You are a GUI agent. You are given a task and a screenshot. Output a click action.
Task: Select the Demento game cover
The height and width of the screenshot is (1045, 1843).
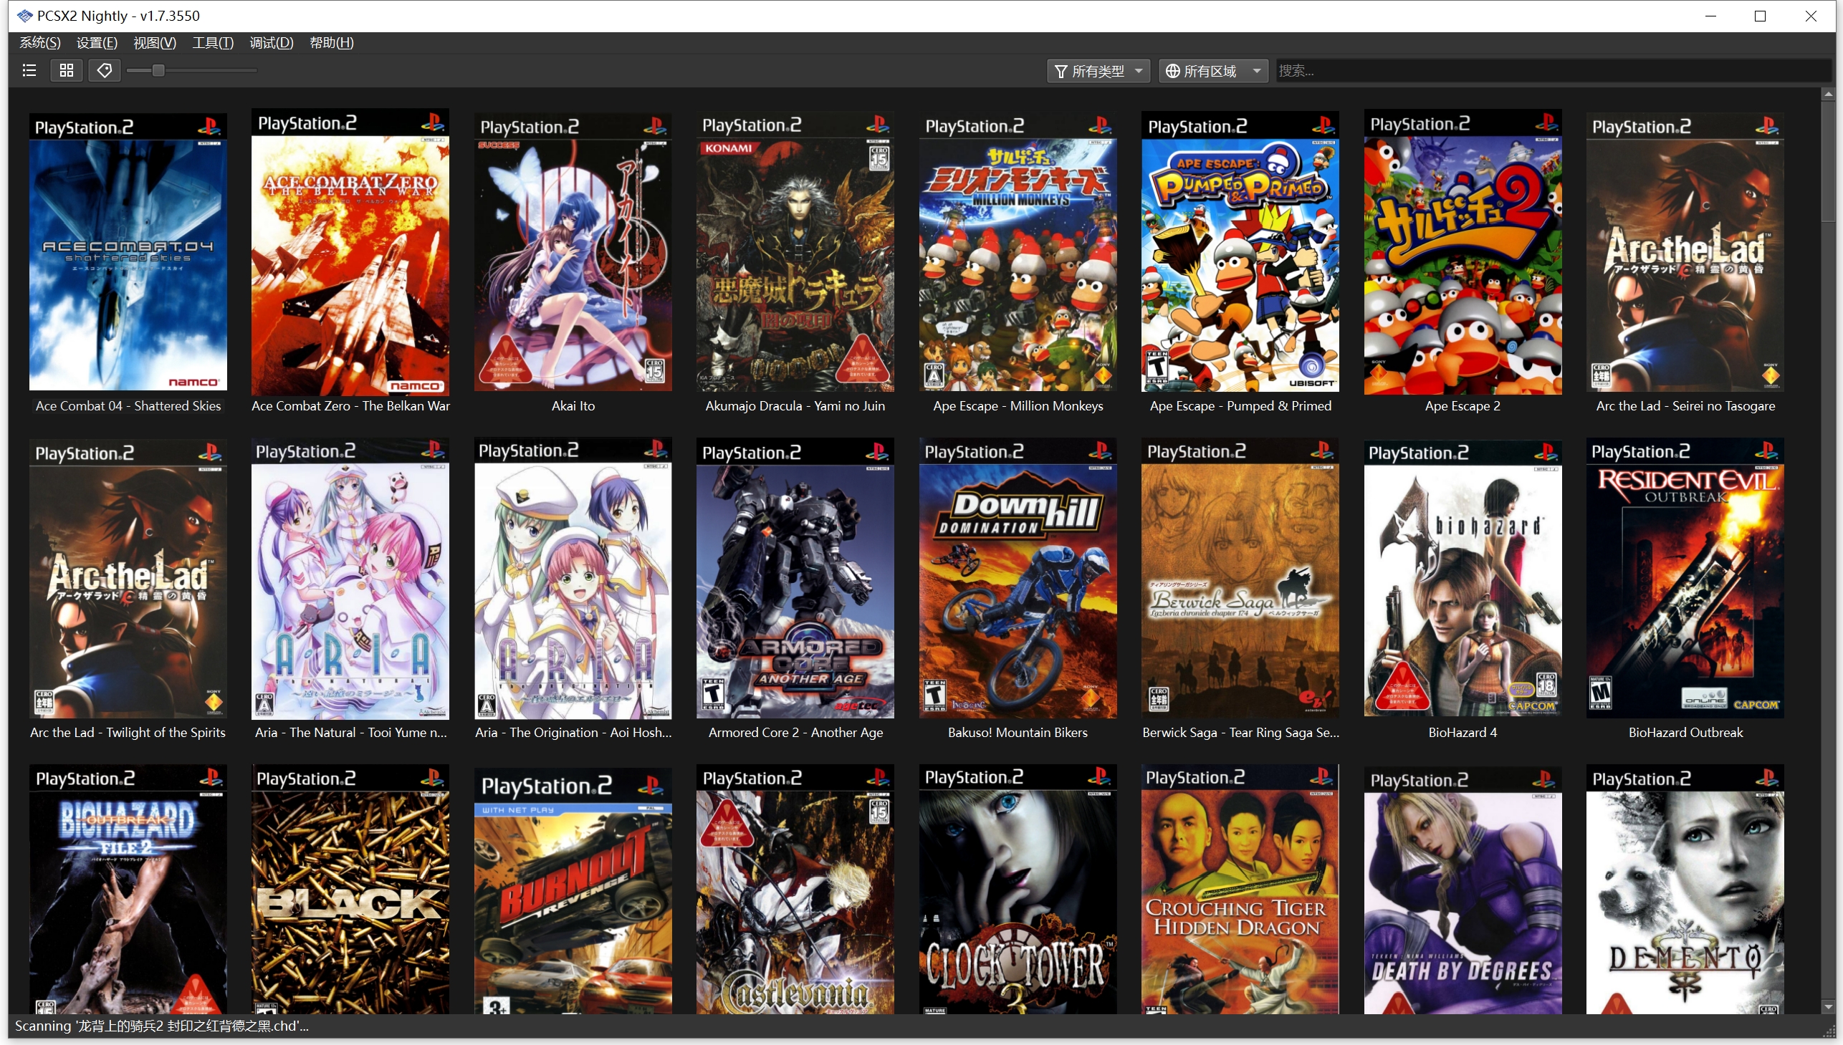coord(1686,890)
